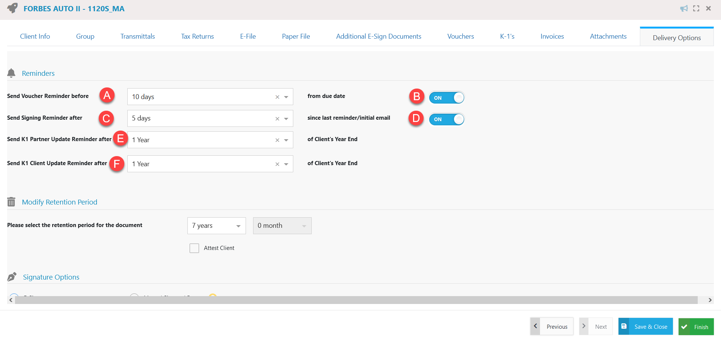Disable the signing reminder since last email switch
This screenshot has height=343, width=721.
pyautogui.click(x=446, y=119)
